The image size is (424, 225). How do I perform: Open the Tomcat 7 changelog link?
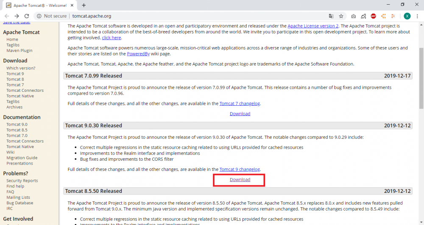240,103
